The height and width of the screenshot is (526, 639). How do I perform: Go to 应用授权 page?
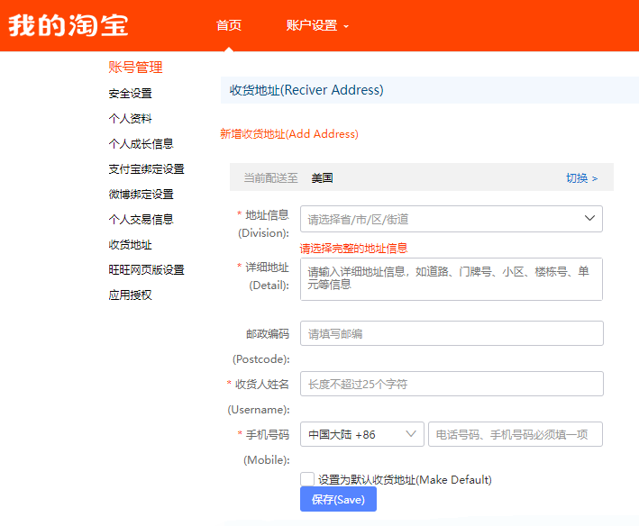[130, 295]
